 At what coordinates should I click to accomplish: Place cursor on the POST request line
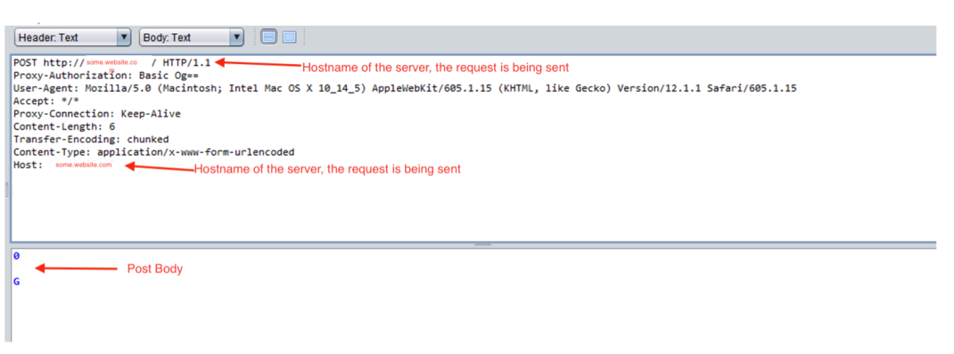pyautogui.click(x=112, y=62)
